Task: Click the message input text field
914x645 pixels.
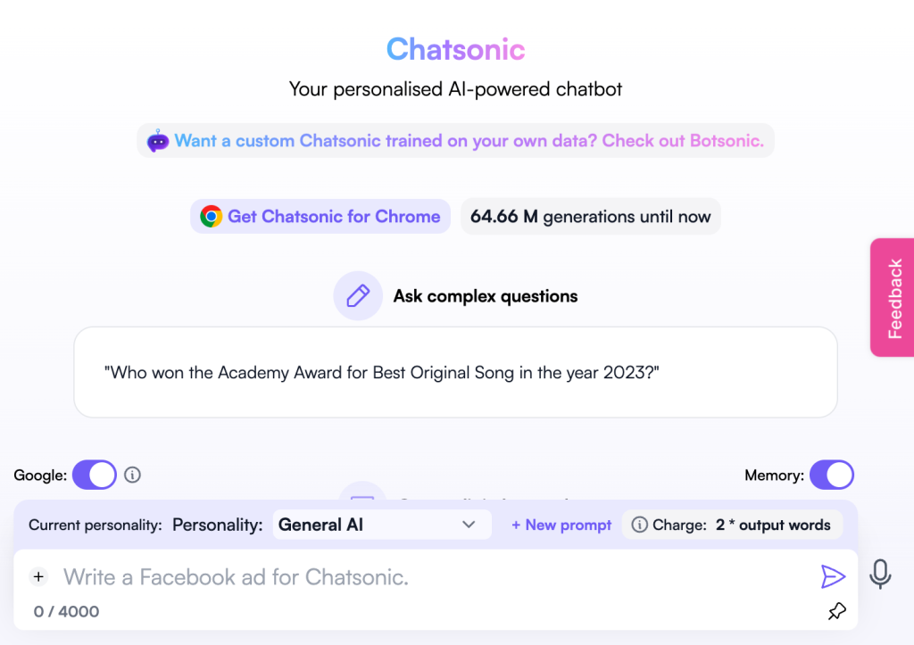Action: (x=428, y=577)
